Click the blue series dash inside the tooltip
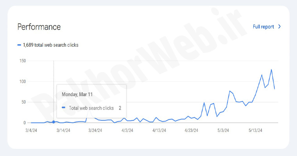This screenshot has height=156, width=297. click(x=63, y=107)
